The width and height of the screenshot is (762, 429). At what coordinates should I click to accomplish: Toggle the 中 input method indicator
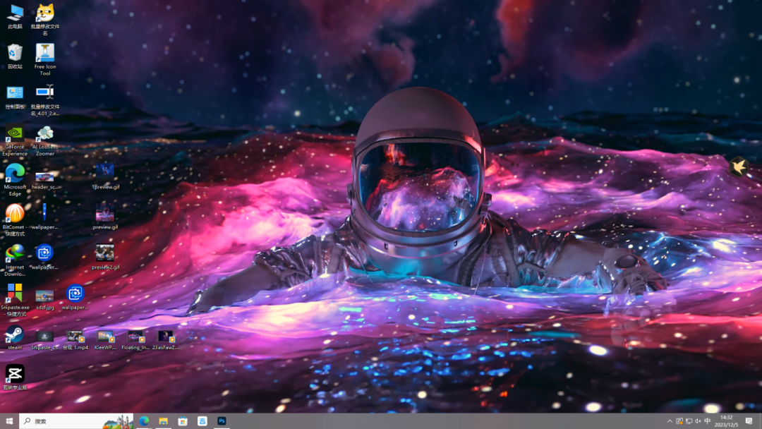pos(708,421)
